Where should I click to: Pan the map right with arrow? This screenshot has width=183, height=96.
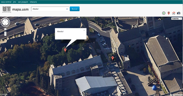point(8,22)
